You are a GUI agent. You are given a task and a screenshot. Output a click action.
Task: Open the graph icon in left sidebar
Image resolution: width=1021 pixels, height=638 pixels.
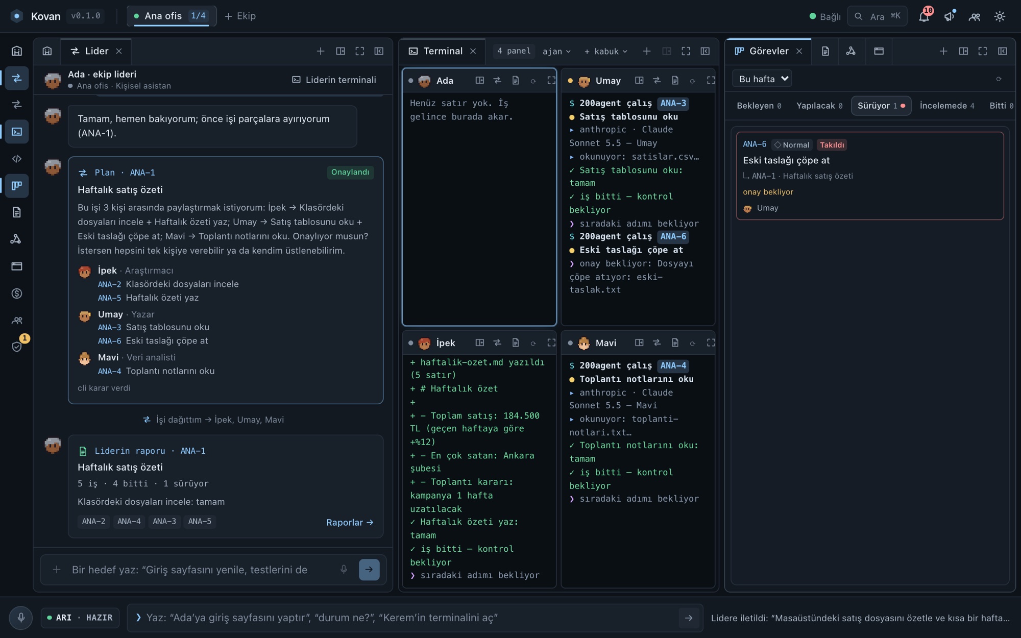tap(17, 239)
